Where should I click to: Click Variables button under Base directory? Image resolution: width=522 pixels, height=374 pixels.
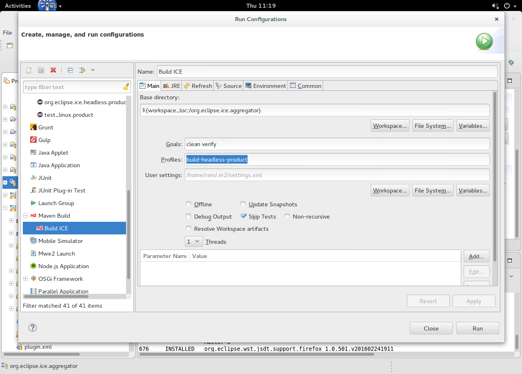473,126
